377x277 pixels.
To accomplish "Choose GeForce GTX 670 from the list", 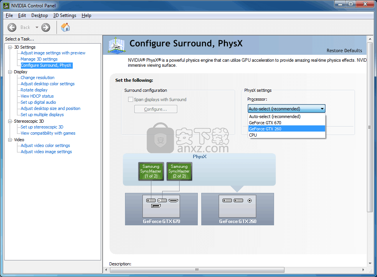I will pyautogui.click(x=286, y=123).
